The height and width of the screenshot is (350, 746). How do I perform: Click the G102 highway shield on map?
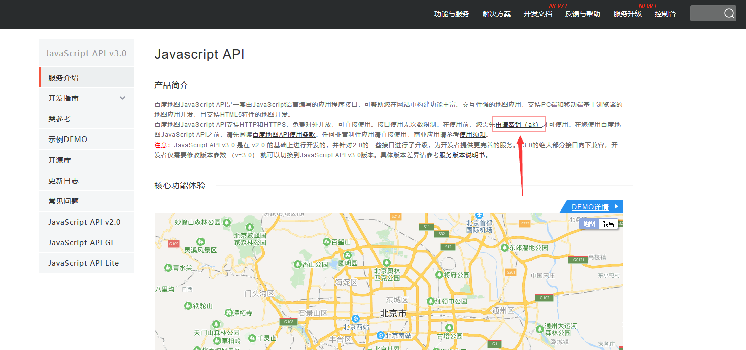[x=545, y=298]
